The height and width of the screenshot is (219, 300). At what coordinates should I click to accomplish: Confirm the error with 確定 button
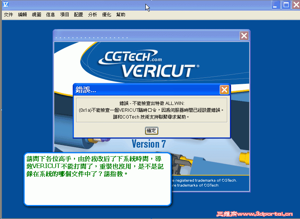(x=152, y=131)
